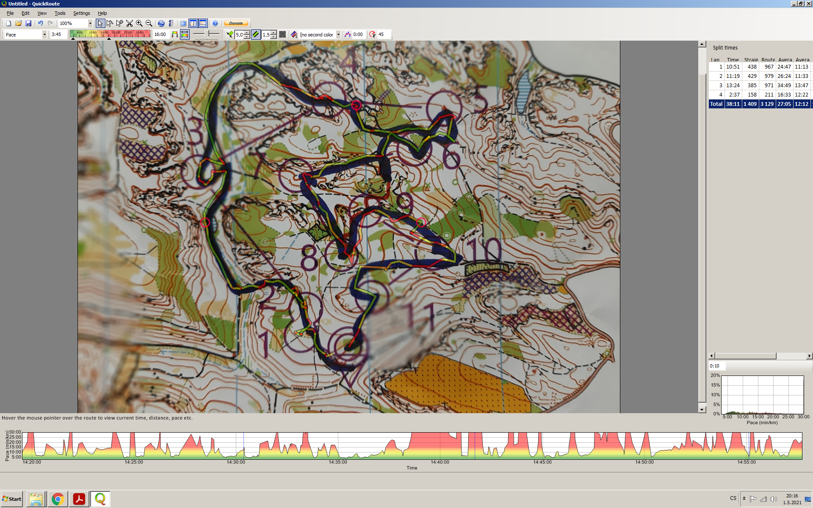
Task: Click the mask color dark swatch
Action: pyautogui.click(x=282, y=35)
